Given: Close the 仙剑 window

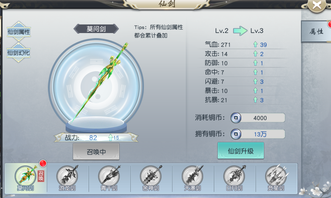Looking at the screenshot, I should tap(317, 5).
